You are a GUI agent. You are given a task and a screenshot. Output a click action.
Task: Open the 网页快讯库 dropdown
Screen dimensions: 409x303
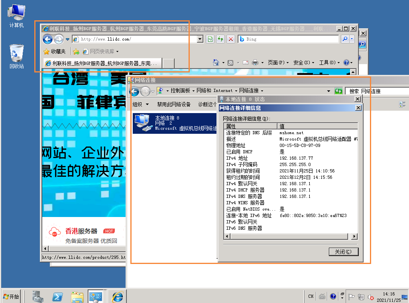click(104, 51)
